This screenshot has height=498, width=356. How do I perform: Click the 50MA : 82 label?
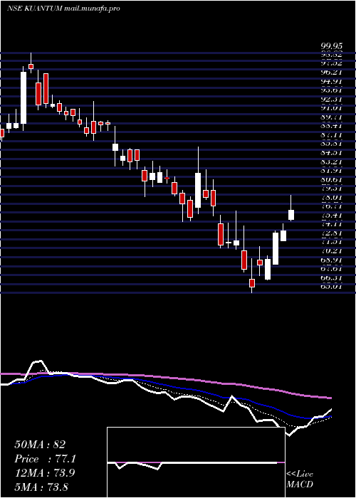[40, 445]
